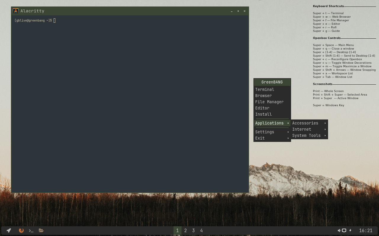
Task: Click 'Super + g --- Guide' text
Action: 326,31
